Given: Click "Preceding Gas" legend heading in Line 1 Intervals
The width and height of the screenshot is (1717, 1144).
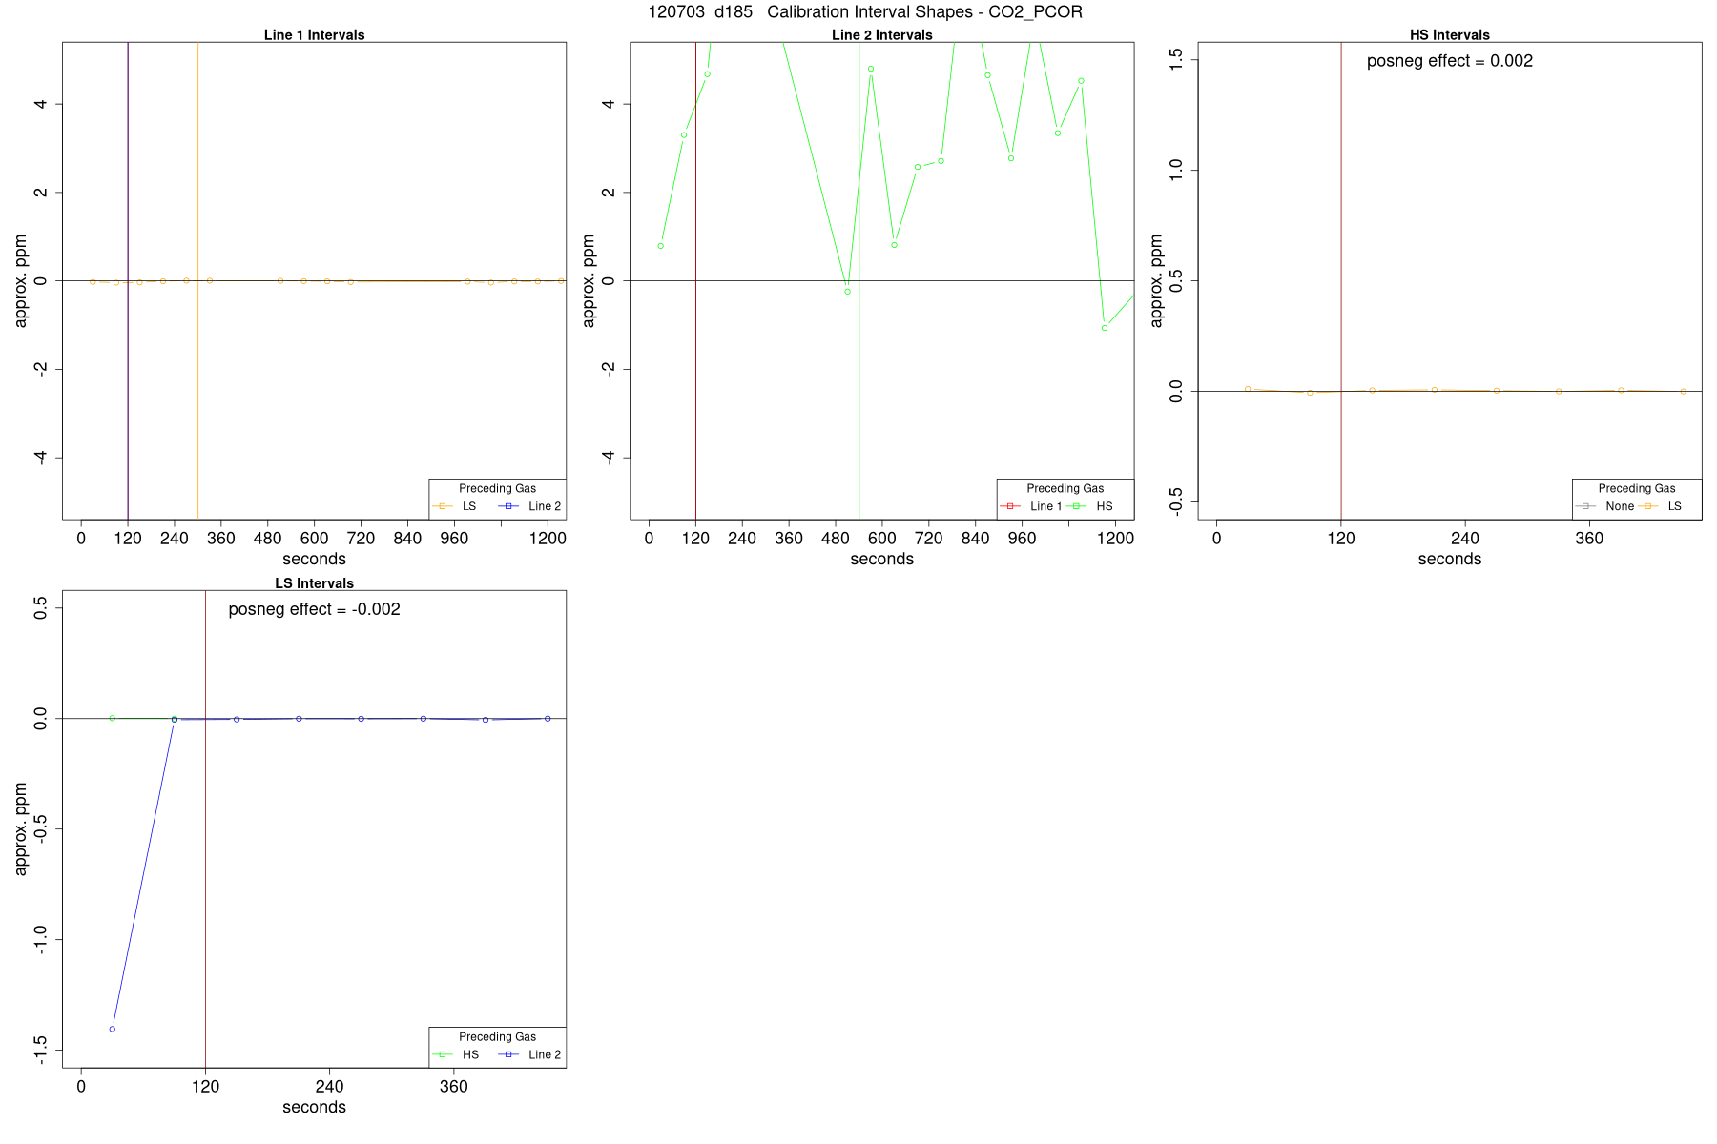Looking at the screenshot, I should (497, 488).
